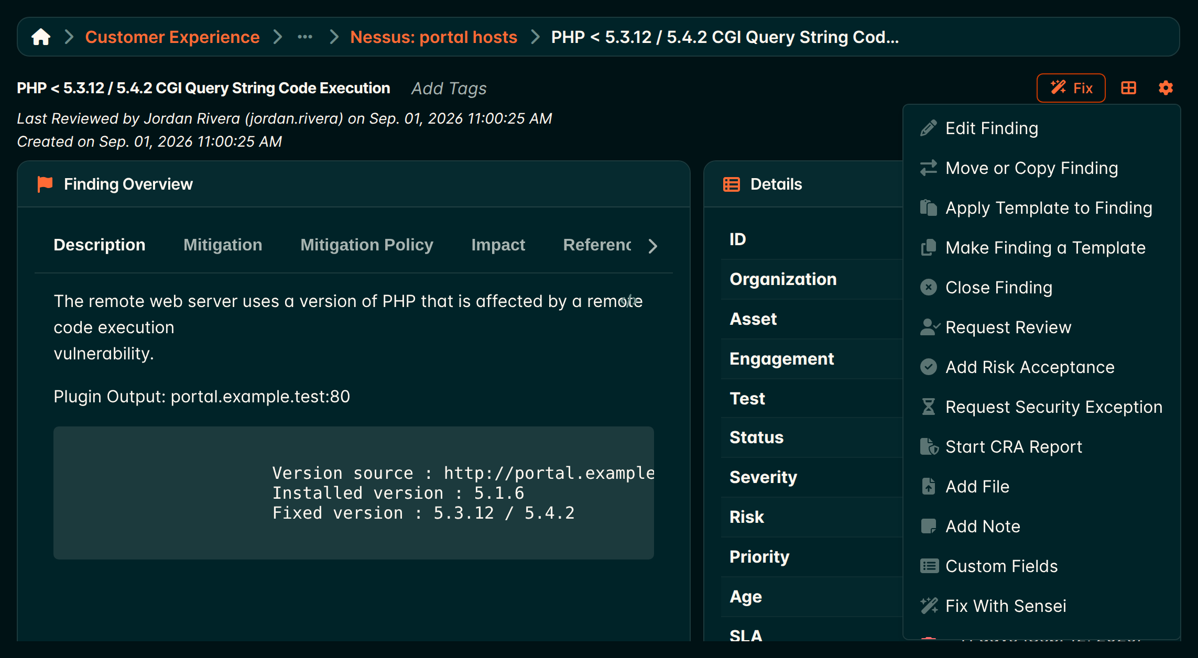The height and width of the screenshot is (658, 1198).
Task: Choose Add Risk Acceptance
Action: pyautogui.click(x=1030, y=367)
